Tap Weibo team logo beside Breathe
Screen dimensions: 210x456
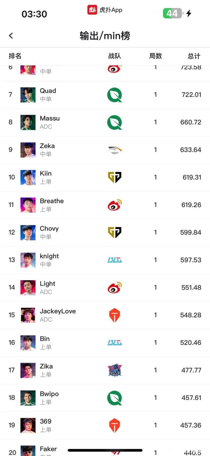[115, 205]
